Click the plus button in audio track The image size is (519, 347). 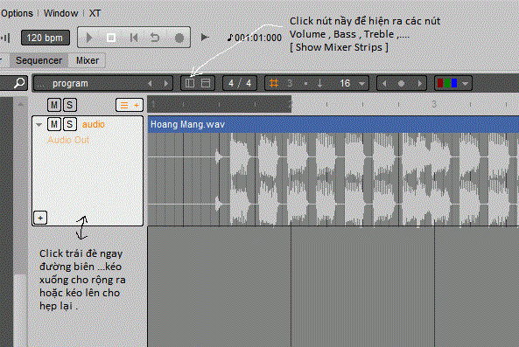(40, 218)
